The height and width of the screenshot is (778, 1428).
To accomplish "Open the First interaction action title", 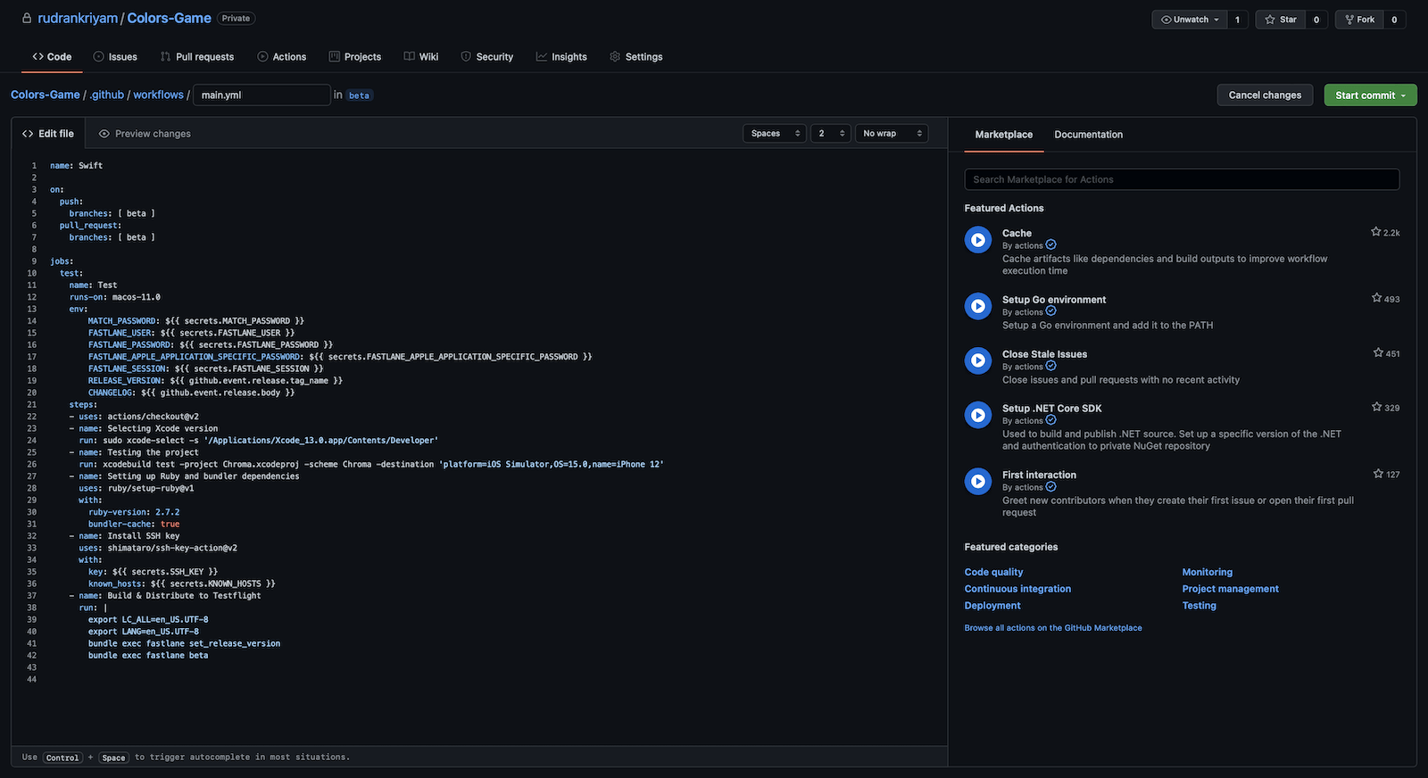I will [1039, 475].
